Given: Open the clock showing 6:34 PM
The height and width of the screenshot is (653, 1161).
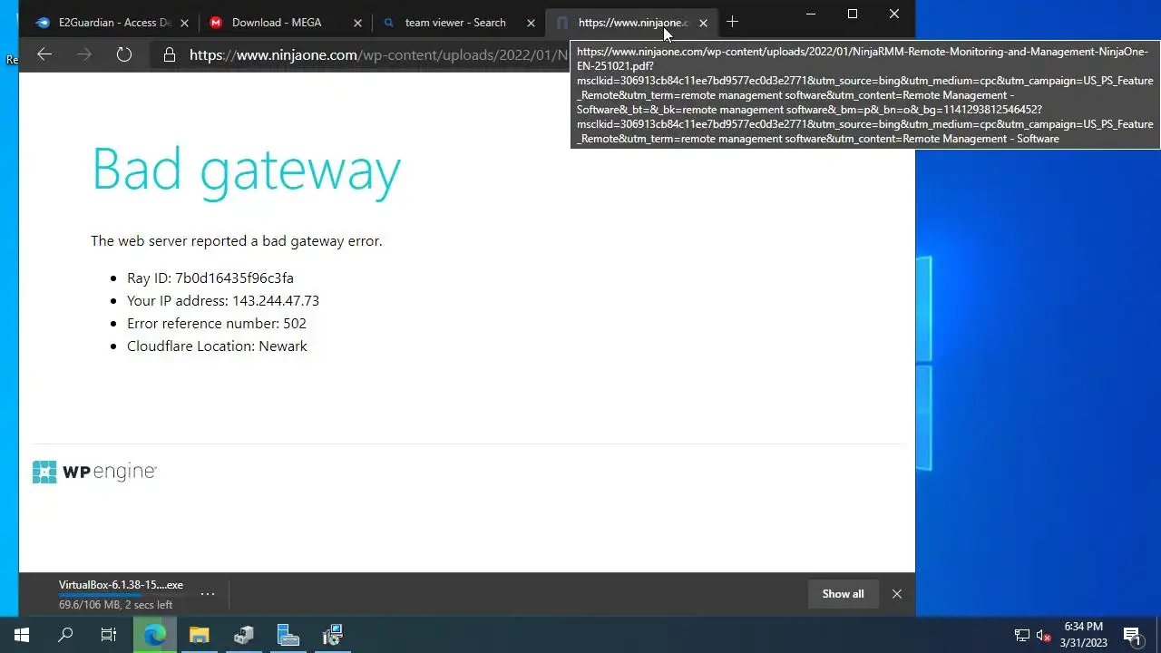Looking at the screenshot, I should 1084,635.
